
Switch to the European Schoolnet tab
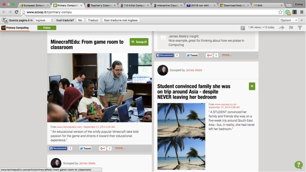pos(34,5)
